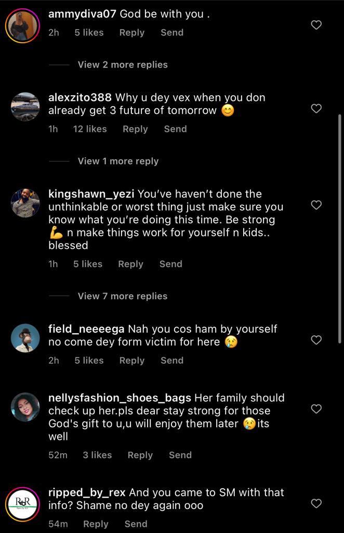Tap the heart on alexzito388's comment
This screenshot has height=533, width=344.
point(316,108)
